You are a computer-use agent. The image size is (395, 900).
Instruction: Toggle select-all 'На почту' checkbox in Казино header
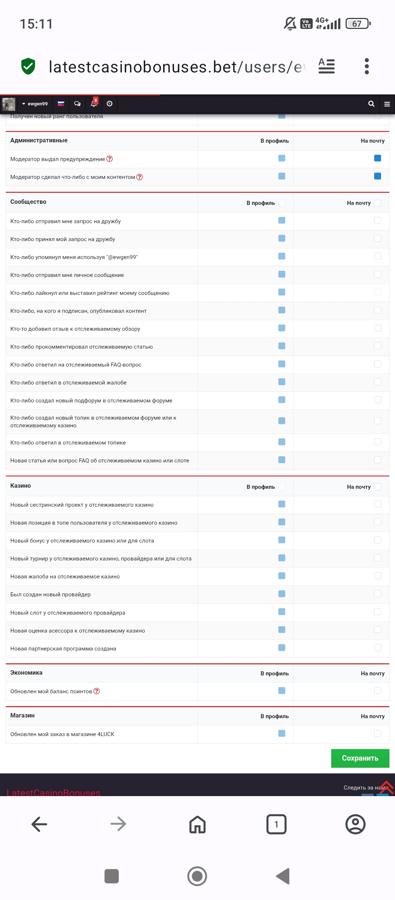[377, 487]
